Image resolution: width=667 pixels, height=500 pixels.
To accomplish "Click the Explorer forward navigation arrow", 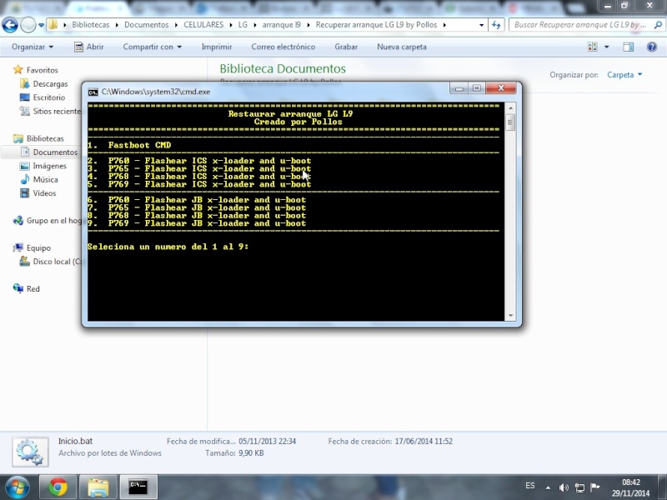I will click(x=28, y=25).
